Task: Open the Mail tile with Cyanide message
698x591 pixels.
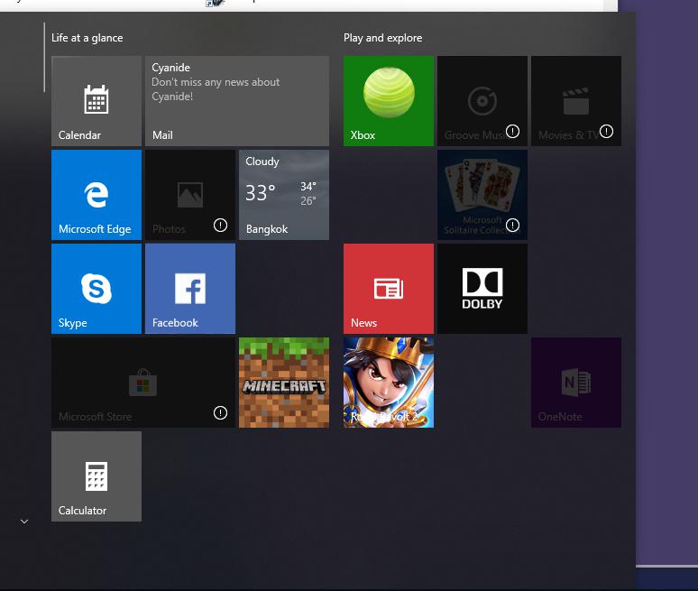Action: coord(237,101)
